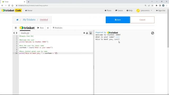This screenshot has width=169, height=95.
Task: Upload a file to the trinket
Action: [87, 33]
